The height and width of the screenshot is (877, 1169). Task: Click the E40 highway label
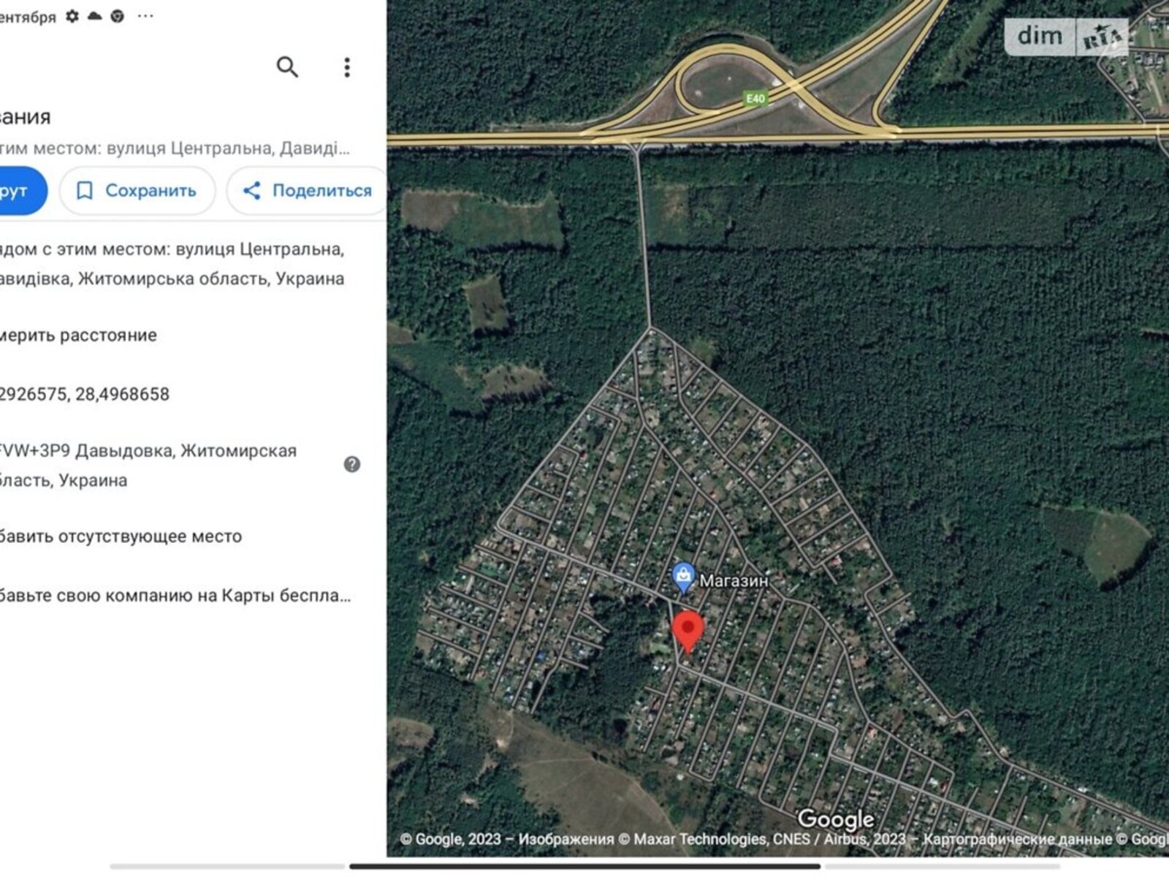[755, 99]
